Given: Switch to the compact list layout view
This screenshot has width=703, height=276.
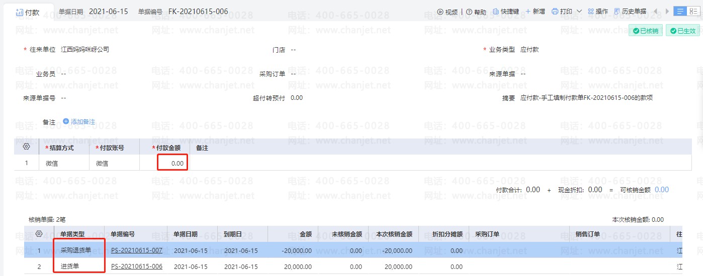Looking at the screenshot, I should point(680,11).
